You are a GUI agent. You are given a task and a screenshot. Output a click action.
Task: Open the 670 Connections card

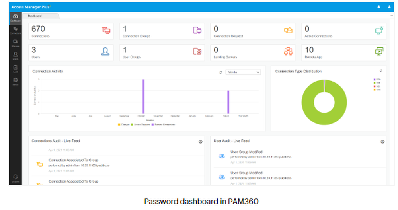click(x=71, y=31)
